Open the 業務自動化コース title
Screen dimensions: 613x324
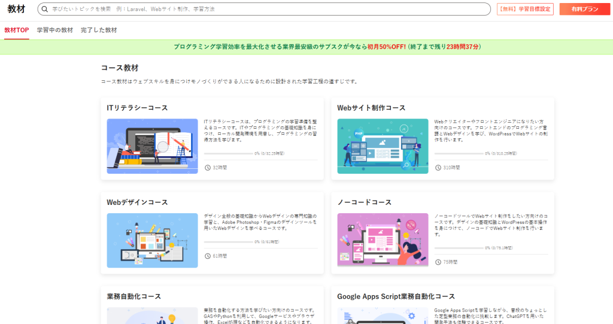tap(133, 296)
